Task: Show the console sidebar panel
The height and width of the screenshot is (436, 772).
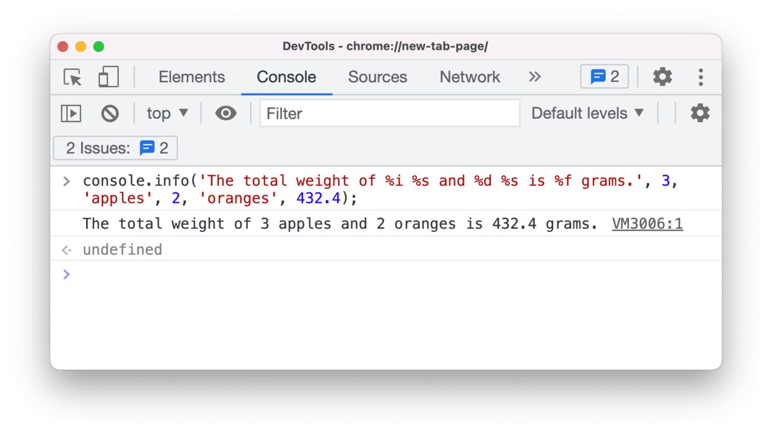Action: click(71, 114)
